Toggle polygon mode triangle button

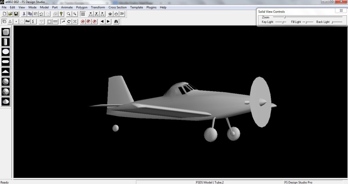coord(10,21)
